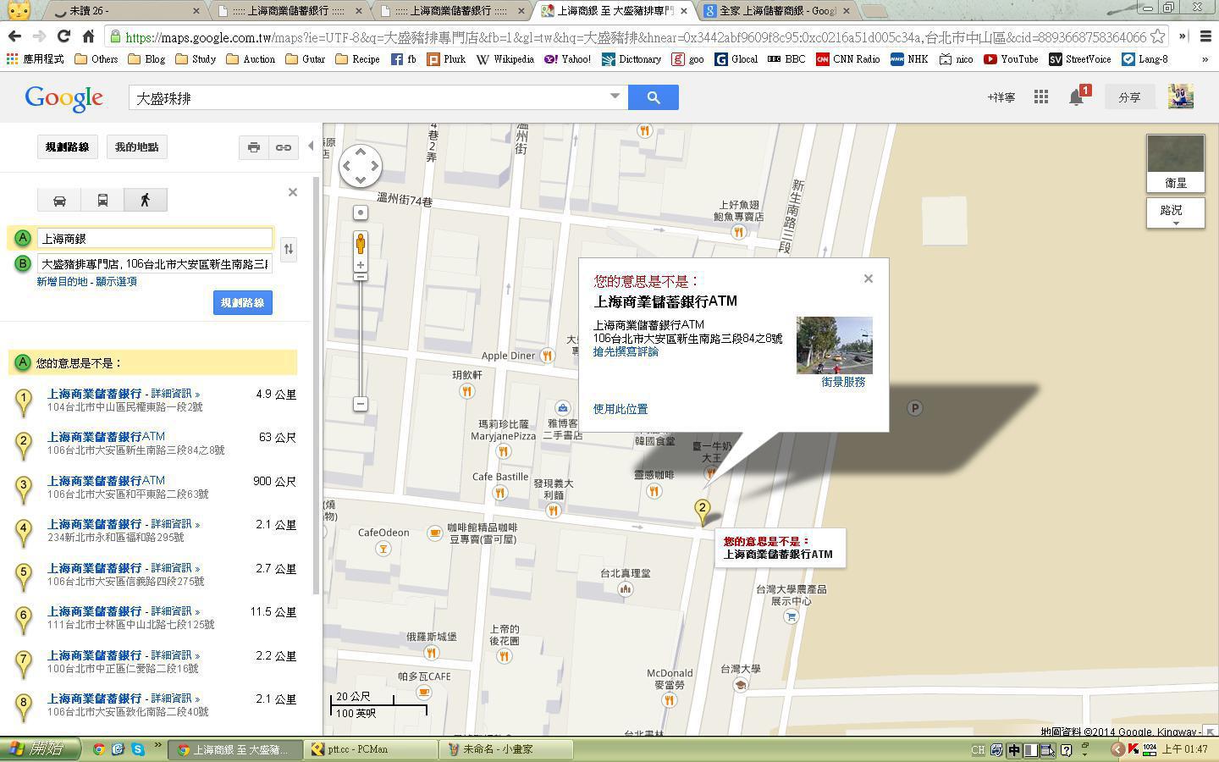Expand the bookmarks overflow chevron

coord(1205,59)
